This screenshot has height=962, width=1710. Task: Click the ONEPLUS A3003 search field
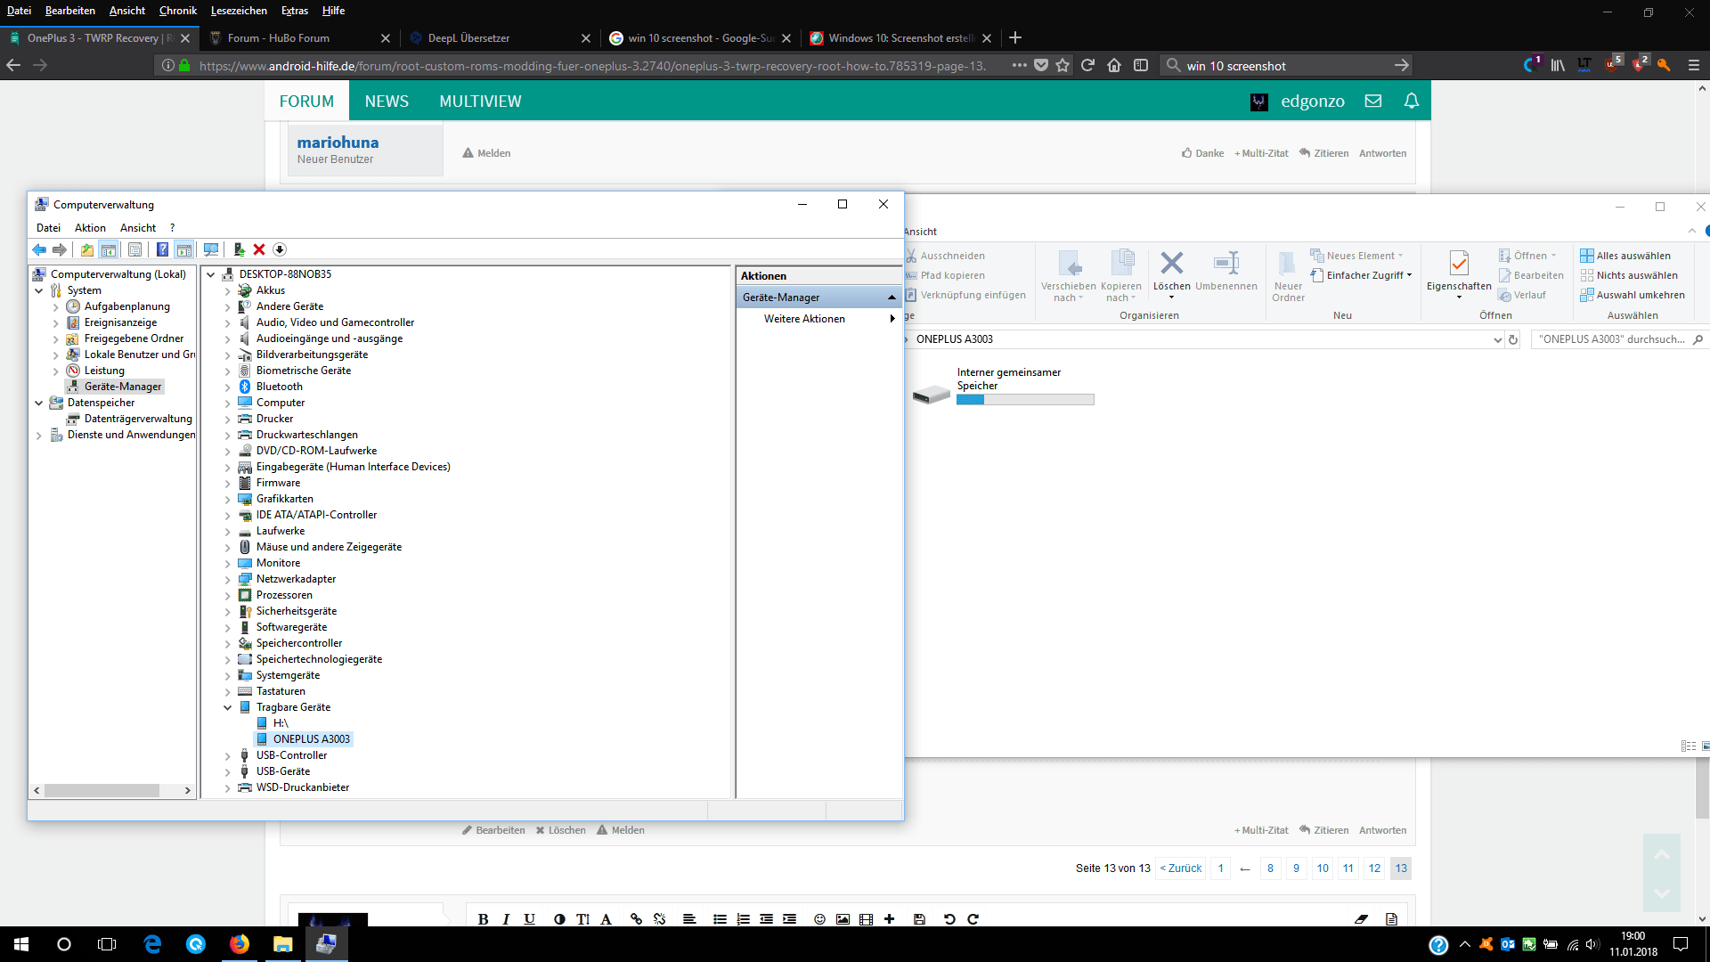(1611, 339)
